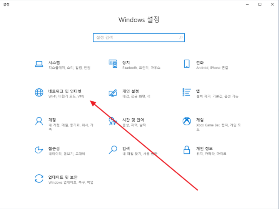Open the 앱 list icon
The image size is (279, 209).
(187, 92)
